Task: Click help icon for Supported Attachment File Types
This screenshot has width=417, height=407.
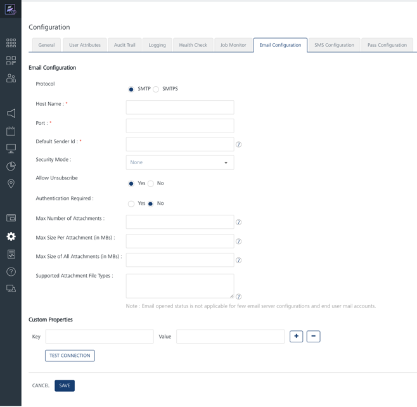Action: (x=238, y=297)
